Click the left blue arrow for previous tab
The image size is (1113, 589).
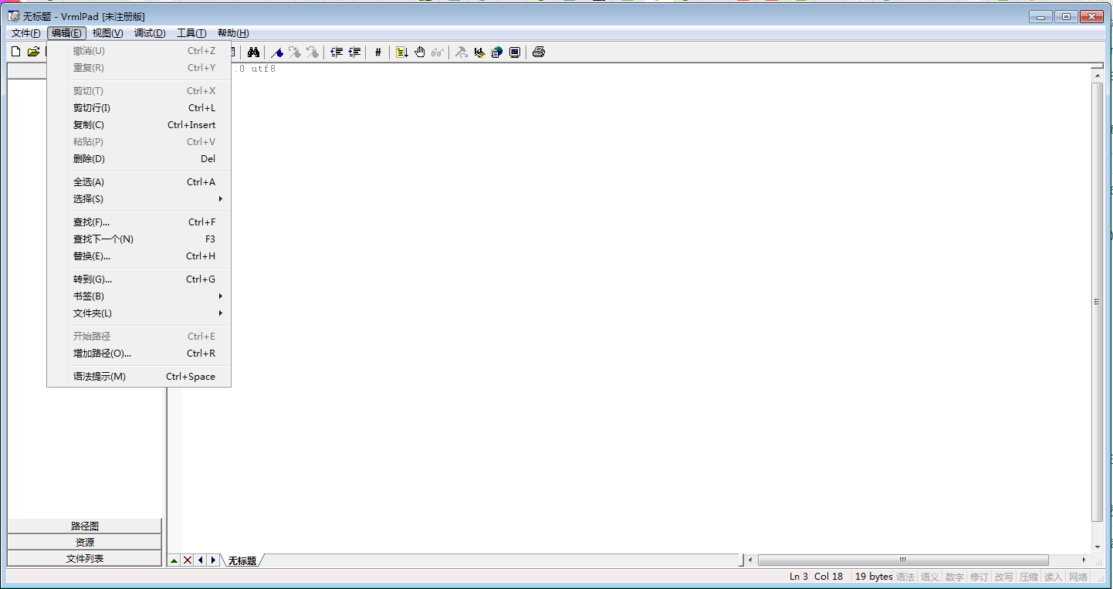click(201, 560)
